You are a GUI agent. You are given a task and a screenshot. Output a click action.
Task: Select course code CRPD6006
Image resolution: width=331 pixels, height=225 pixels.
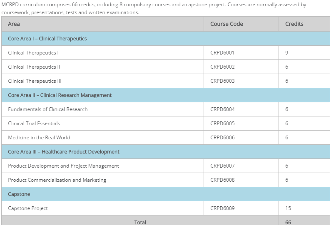pos(222,138)
